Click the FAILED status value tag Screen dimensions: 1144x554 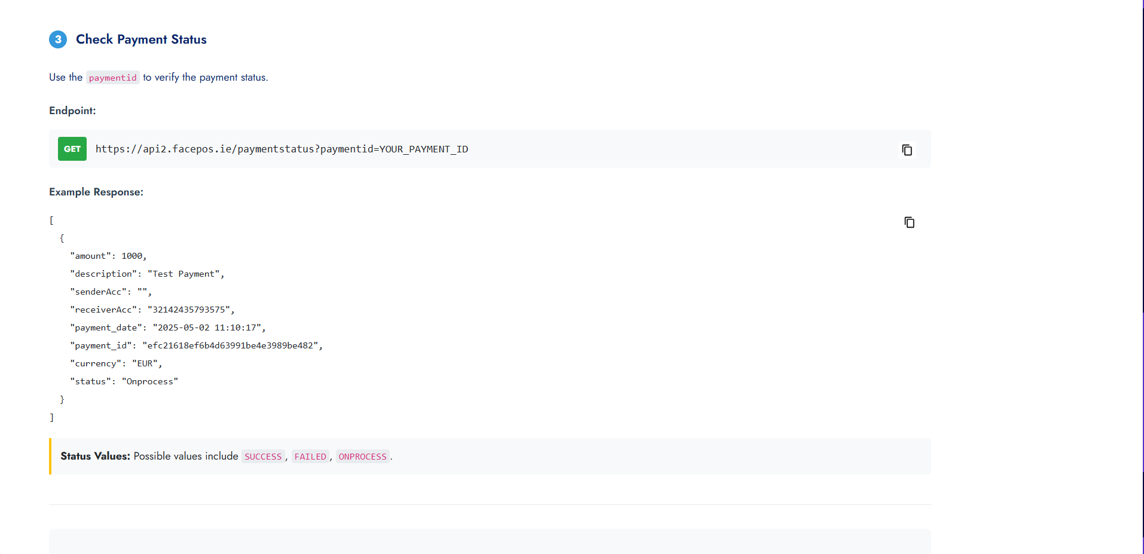click(x=310, y=457)
